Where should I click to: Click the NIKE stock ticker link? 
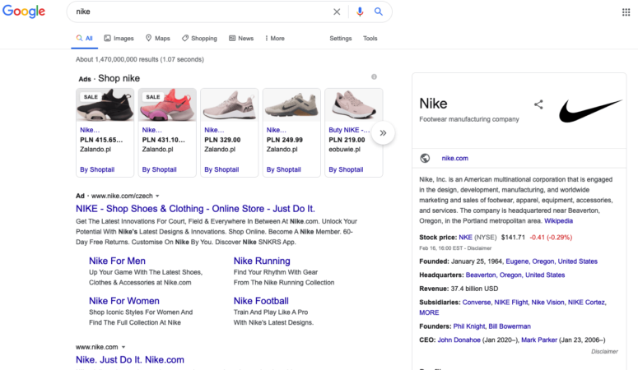465,237
